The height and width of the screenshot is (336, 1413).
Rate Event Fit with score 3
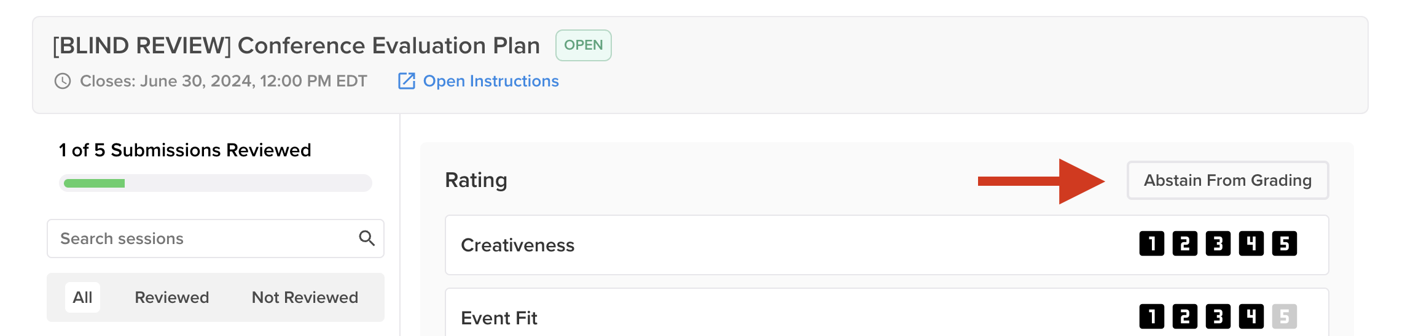[x=1218, y=317]
